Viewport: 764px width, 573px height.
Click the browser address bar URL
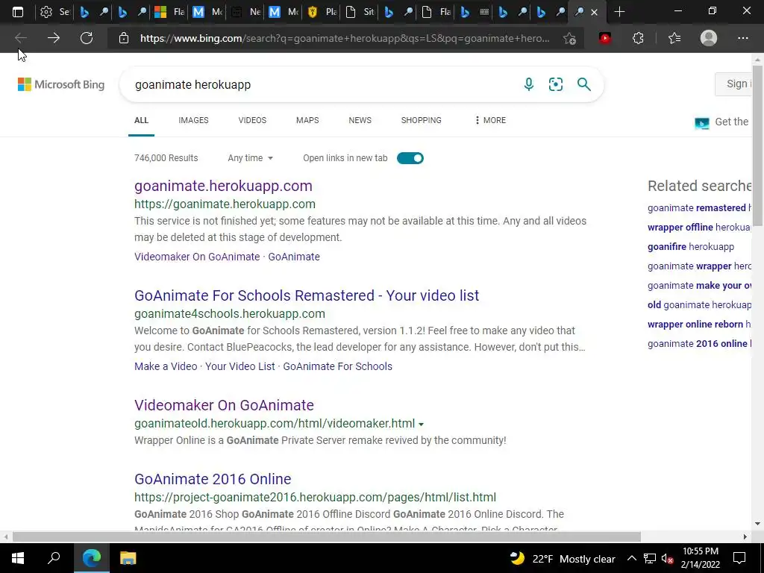click(x=345, y=38)
